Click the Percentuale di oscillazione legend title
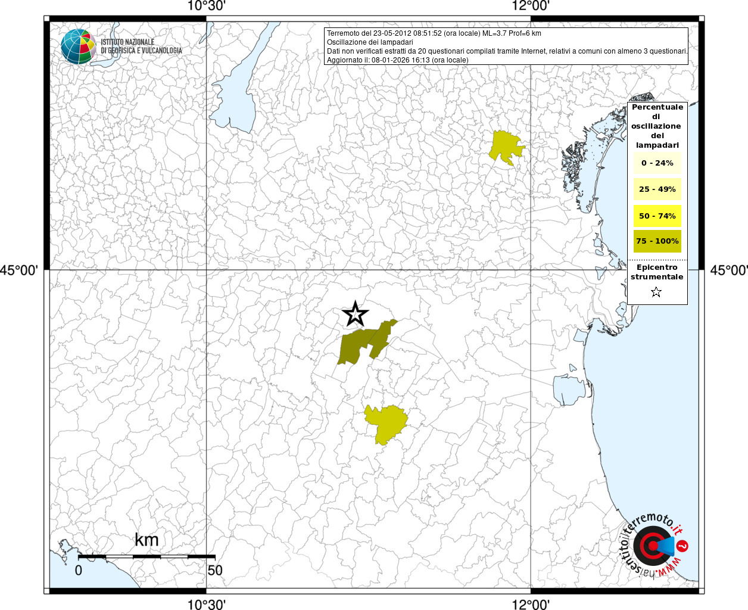 pyautogui.click(x=657, y=126)
